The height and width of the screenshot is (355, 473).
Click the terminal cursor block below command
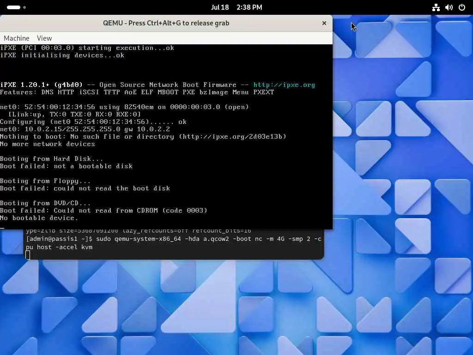(x=28, y=255)
